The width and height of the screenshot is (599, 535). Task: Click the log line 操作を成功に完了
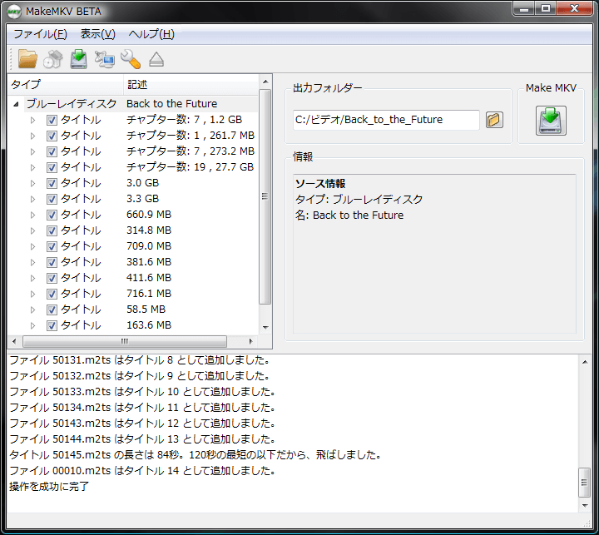tap(49, 487)
